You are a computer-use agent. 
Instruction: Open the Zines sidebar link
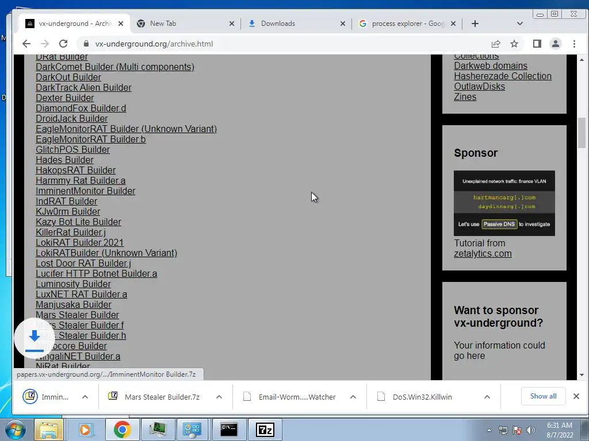[465, 96]
